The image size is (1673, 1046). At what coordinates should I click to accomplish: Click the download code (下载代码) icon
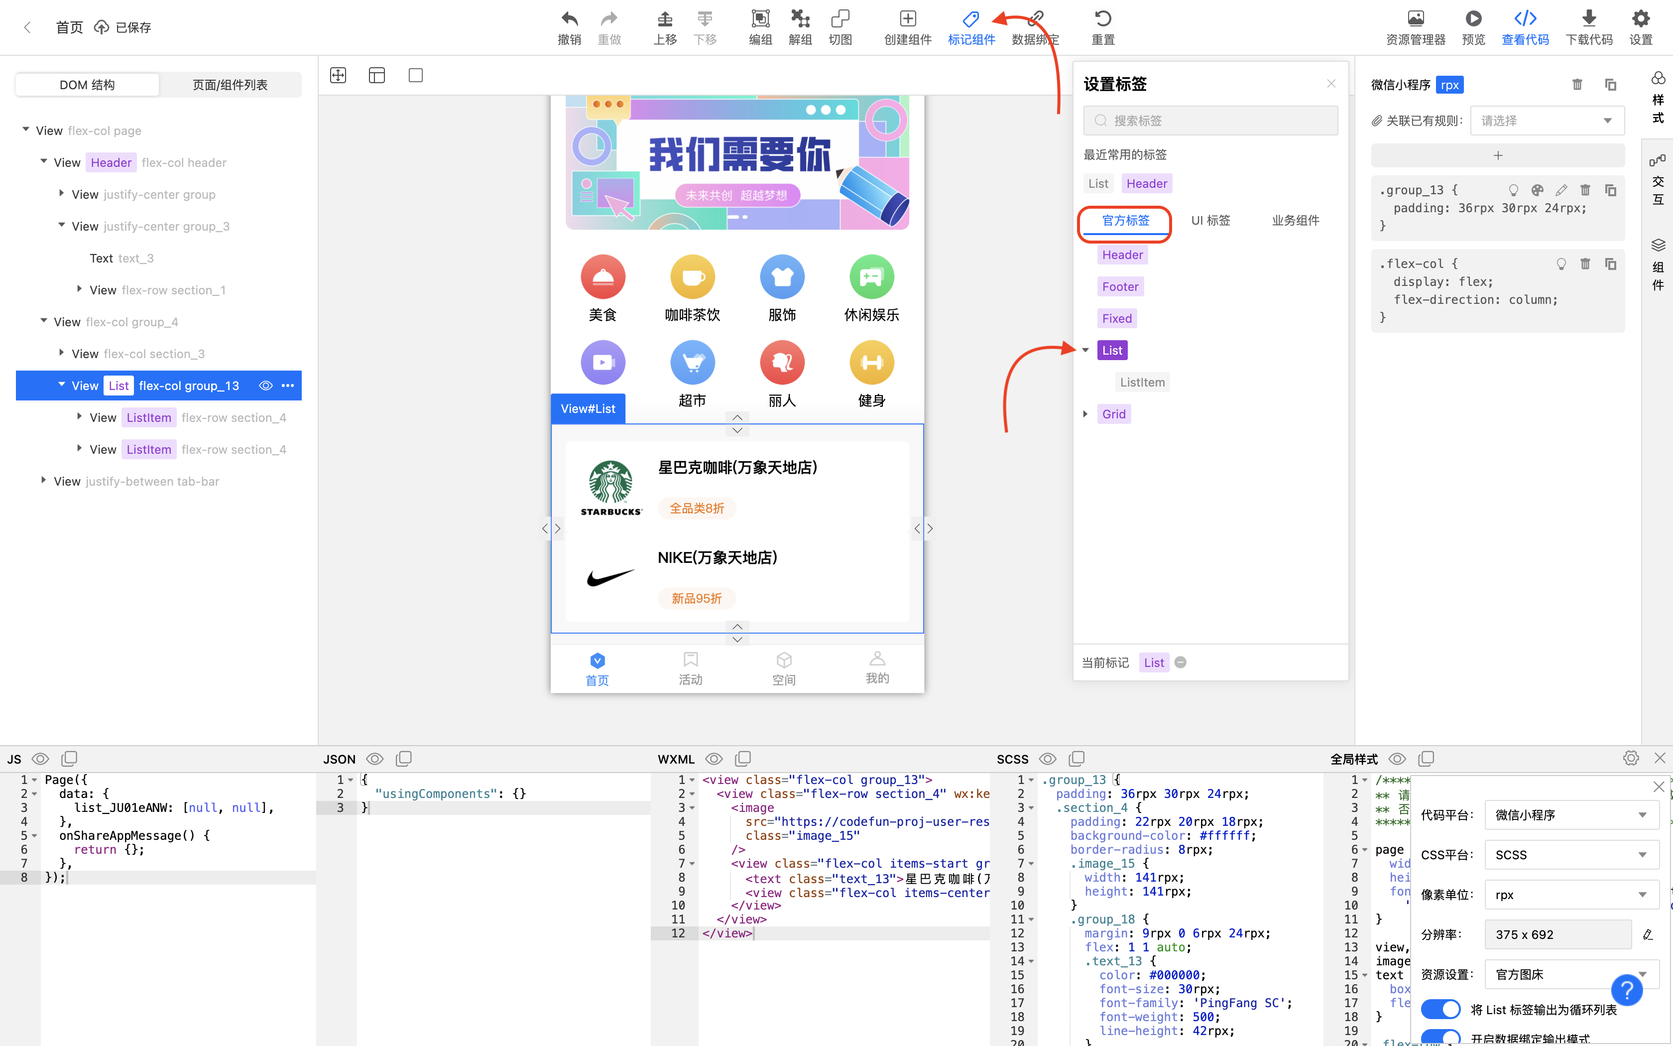tap(1588, 27)
